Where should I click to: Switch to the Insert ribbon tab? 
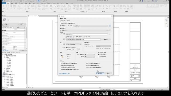point(30,3)
